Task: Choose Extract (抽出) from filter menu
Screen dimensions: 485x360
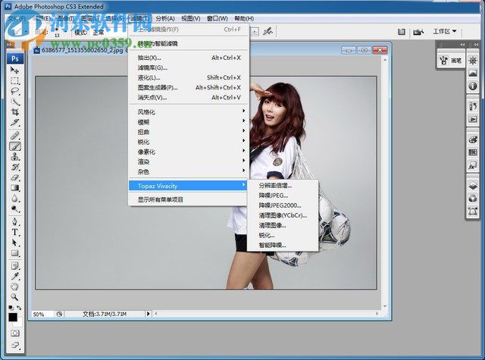Action: click(x=189, y=58)
